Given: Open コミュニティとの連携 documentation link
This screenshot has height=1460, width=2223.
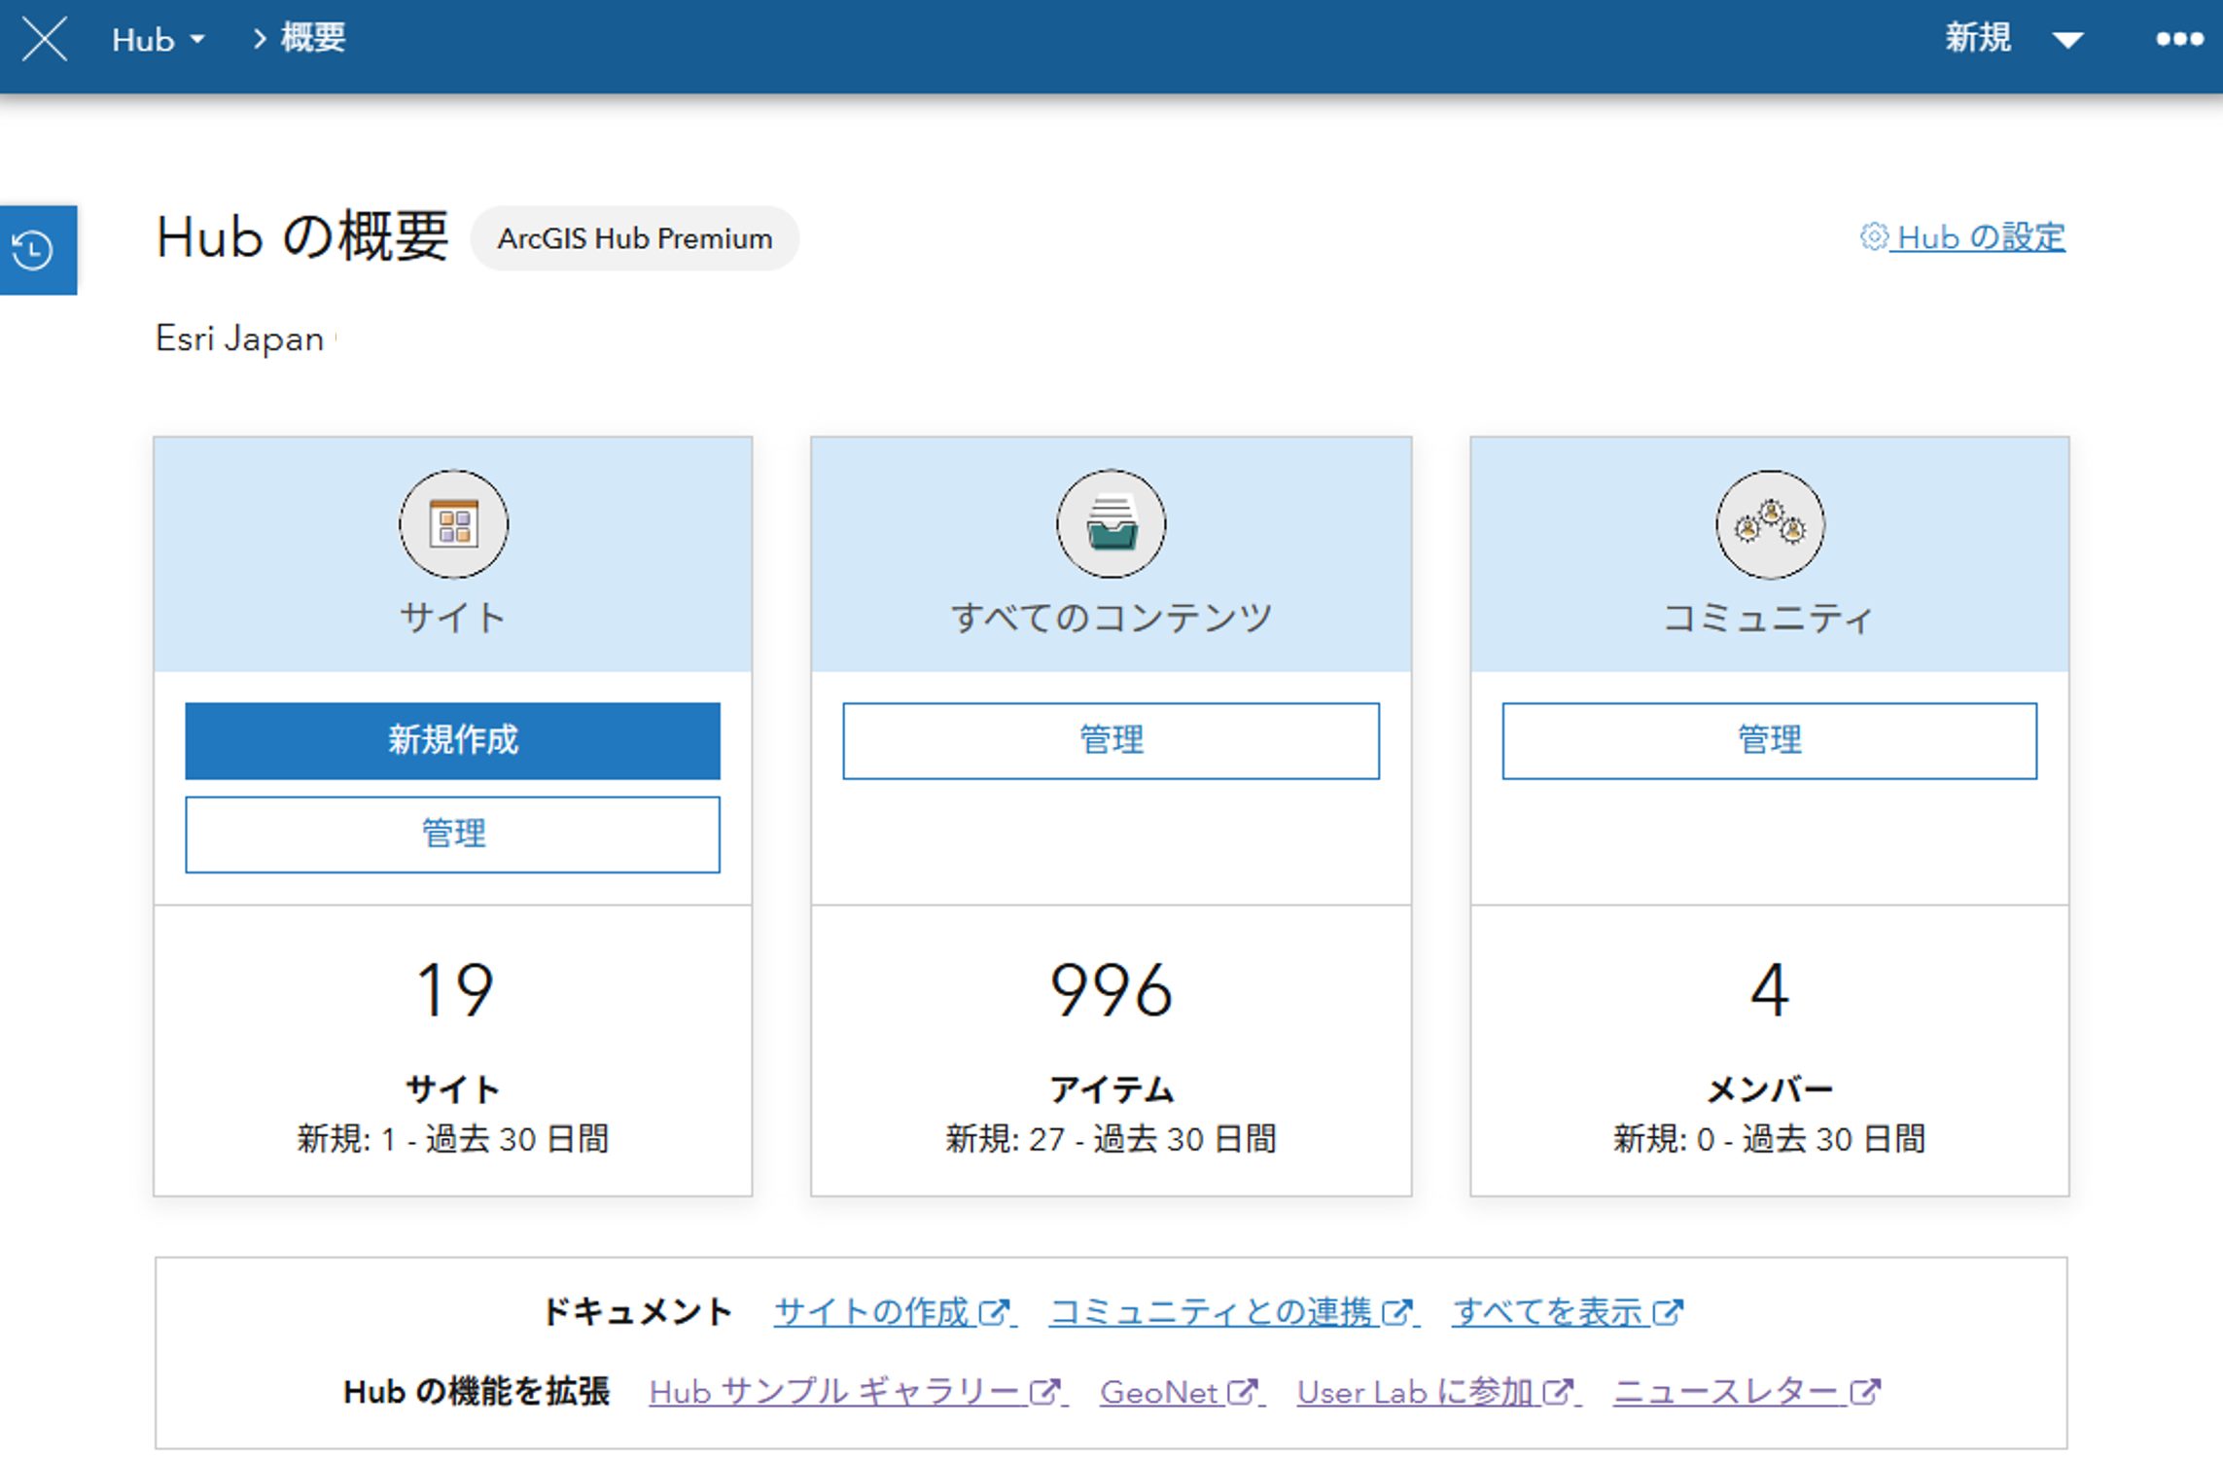Looking at the screenshot, I should click(x=1212, y=1312).
